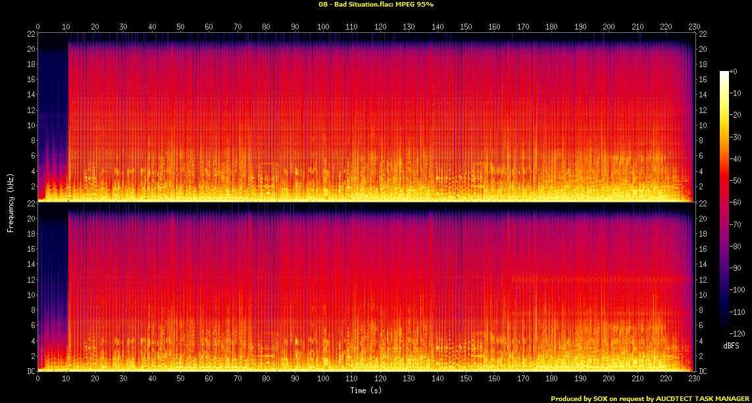The height and width of the screenshot is (403, 752).
Task: Click the 150 mark on the top time axis
Action: coord(466,26)
